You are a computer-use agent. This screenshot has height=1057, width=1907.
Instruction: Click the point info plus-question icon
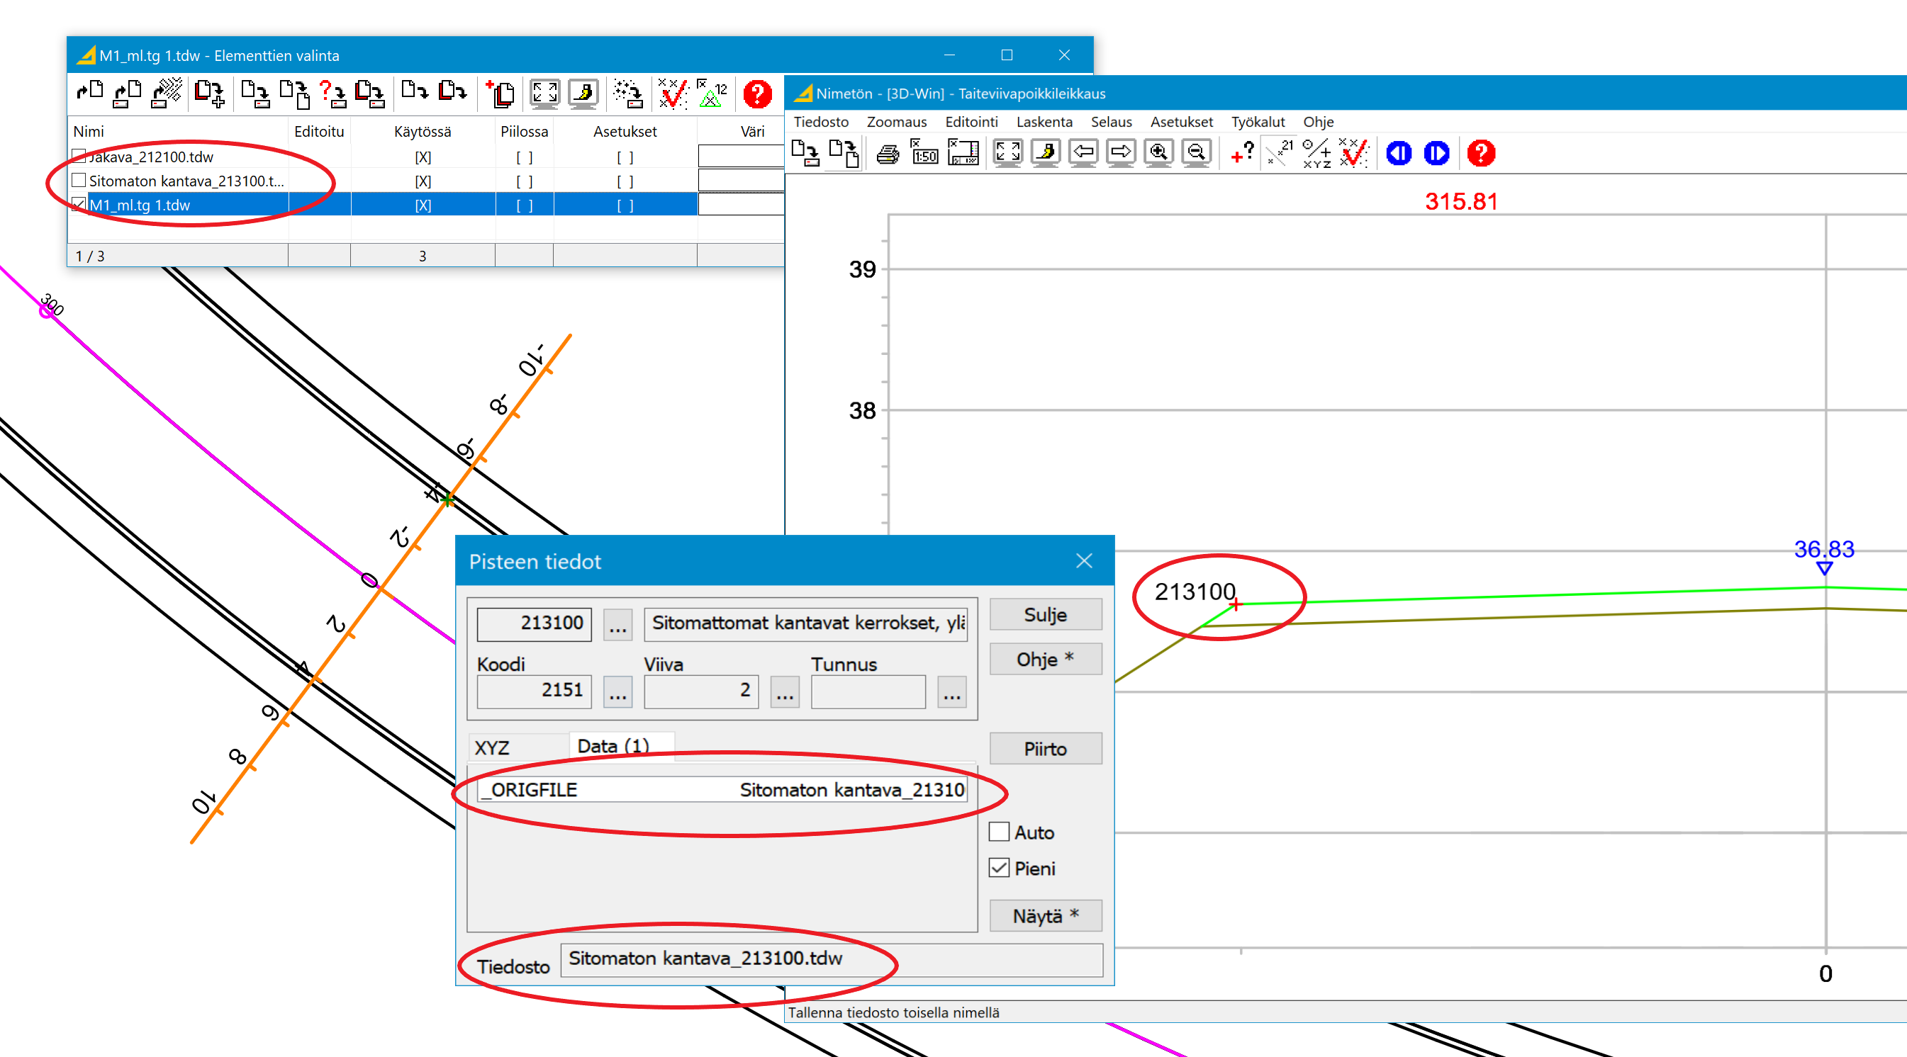[1242, 153]
